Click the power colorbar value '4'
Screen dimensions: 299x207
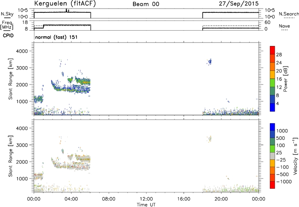point(277,103)
